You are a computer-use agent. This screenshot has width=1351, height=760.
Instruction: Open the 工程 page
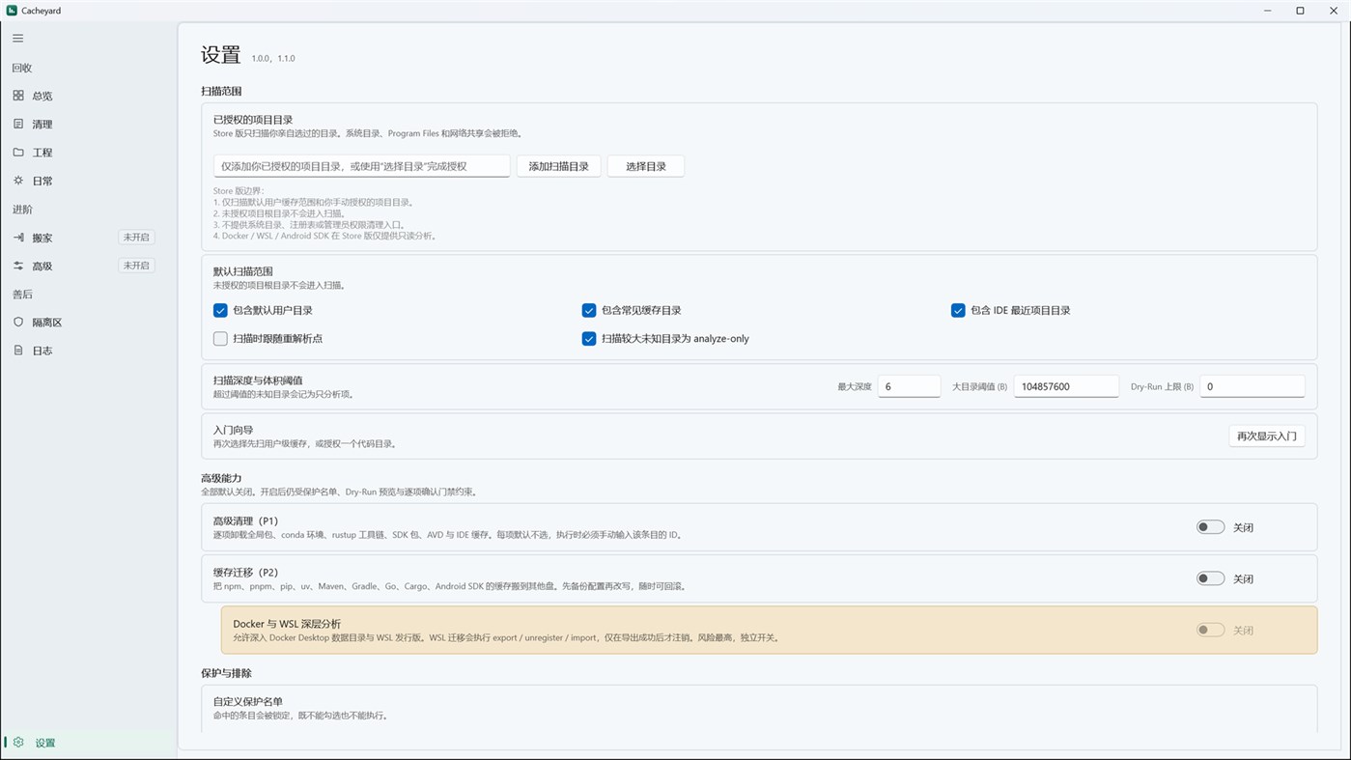[x=88, y=152]
